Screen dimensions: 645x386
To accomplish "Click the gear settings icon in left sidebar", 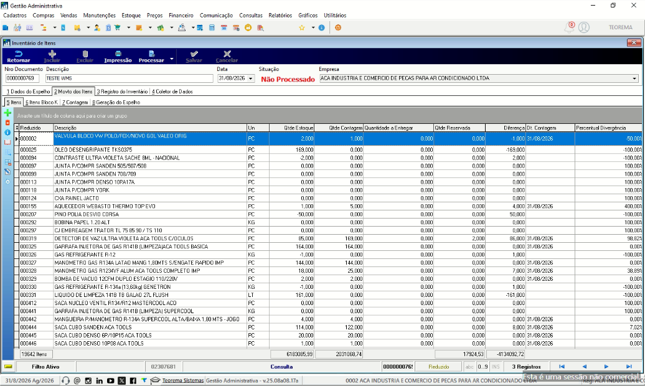I will pos(7,181).
